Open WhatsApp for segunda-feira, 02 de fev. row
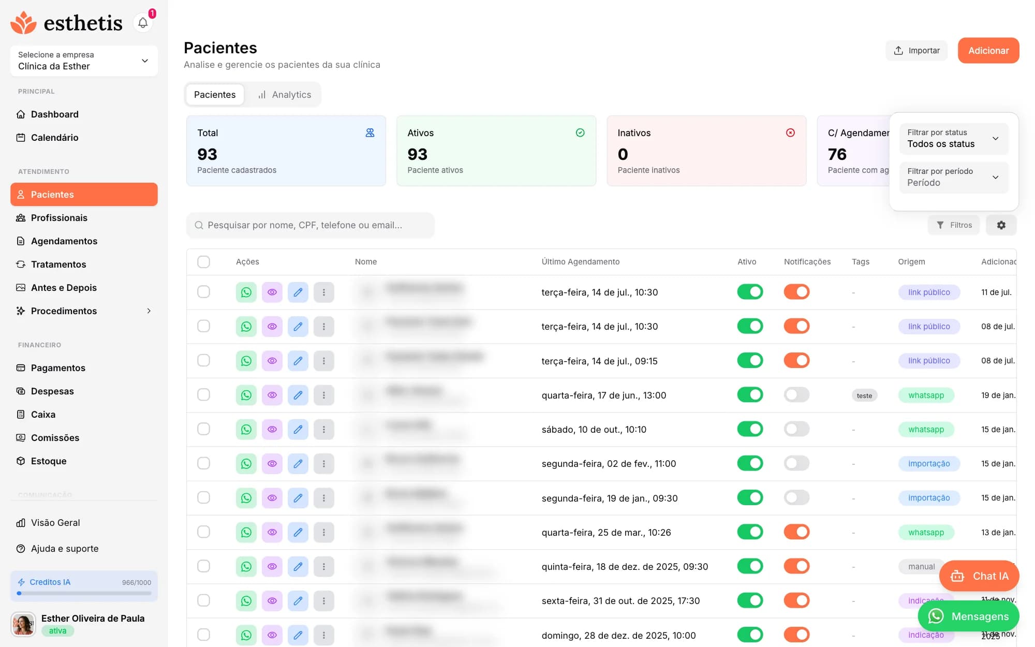 246,464
